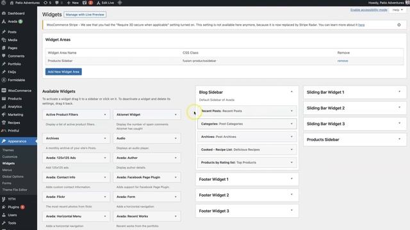Click the Avada Edit Live icon
The width and height of the screenshot is (410, 230).
click(99, 3)
